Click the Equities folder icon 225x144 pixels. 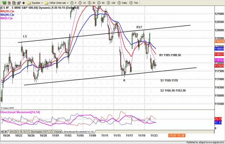(x=29, y=3)
